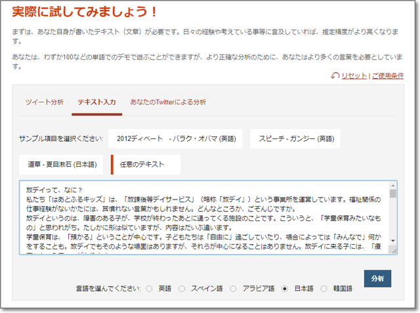This screenshot has width=420, height=313.
Task: Open the ご使用条件 link
Action: point(388,76)
